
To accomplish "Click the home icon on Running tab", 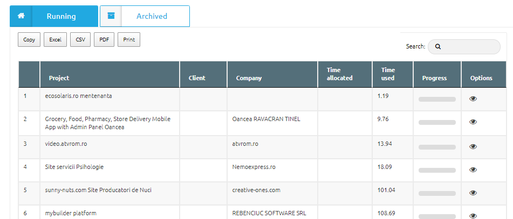I will (x=21, y=16).
